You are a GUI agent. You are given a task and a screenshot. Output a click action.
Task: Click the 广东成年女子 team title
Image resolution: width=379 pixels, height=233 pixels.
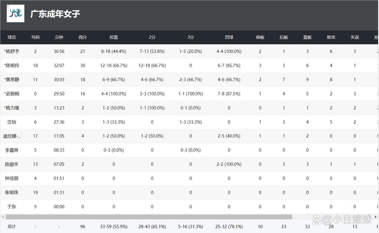pyautogui.click(x=55, y=14)
